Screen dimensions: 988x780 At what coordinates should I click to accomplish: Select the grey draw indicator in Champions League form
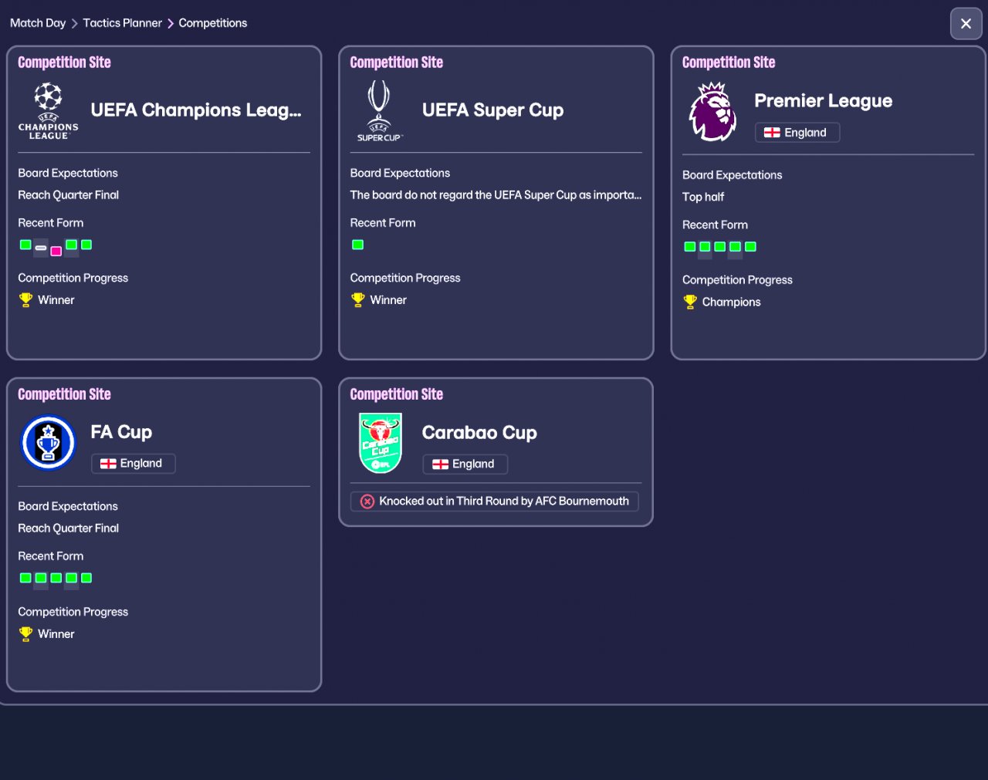[x=41, y=248]
